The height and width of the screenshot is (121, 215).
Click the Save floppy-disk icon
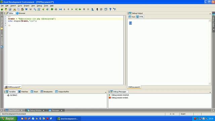(10, 9)
